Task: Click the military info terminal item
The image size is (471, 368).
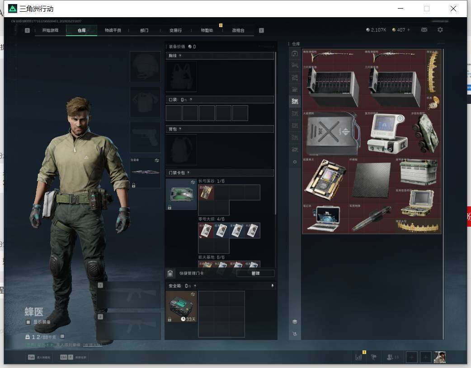Action: tap(418, 203)
